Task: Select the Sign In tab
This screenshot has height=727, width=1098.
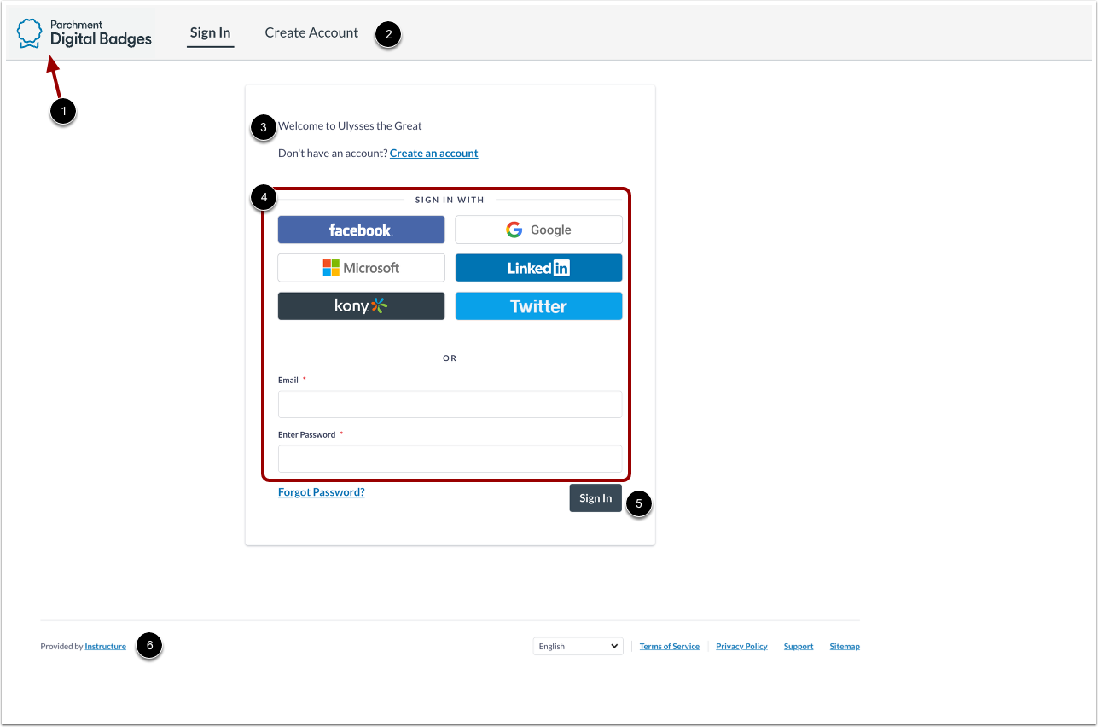Action: (x=210, y=32)
